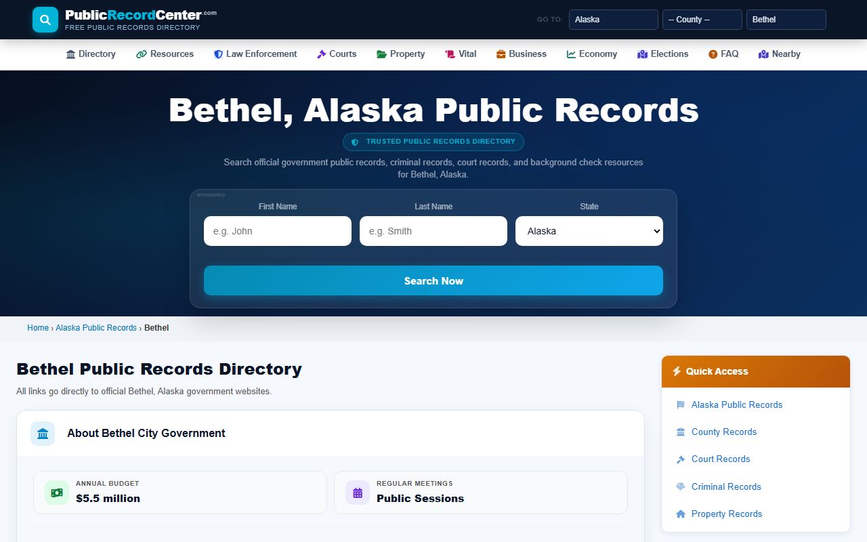Click the Nearby map icon in navbar

pyautogui.click(x=764, y=54)
